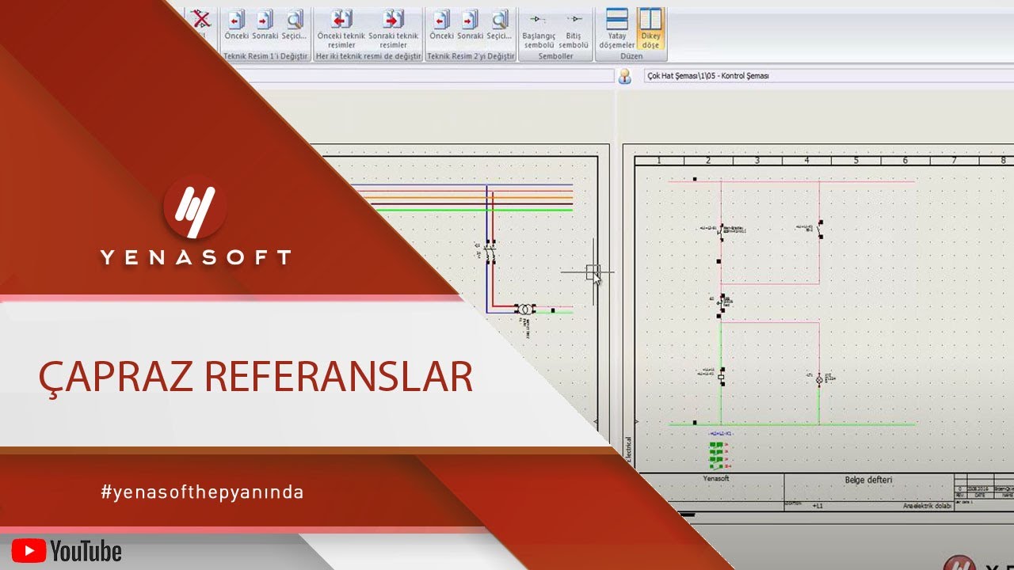Click the YouTube logo

(67, 551)
